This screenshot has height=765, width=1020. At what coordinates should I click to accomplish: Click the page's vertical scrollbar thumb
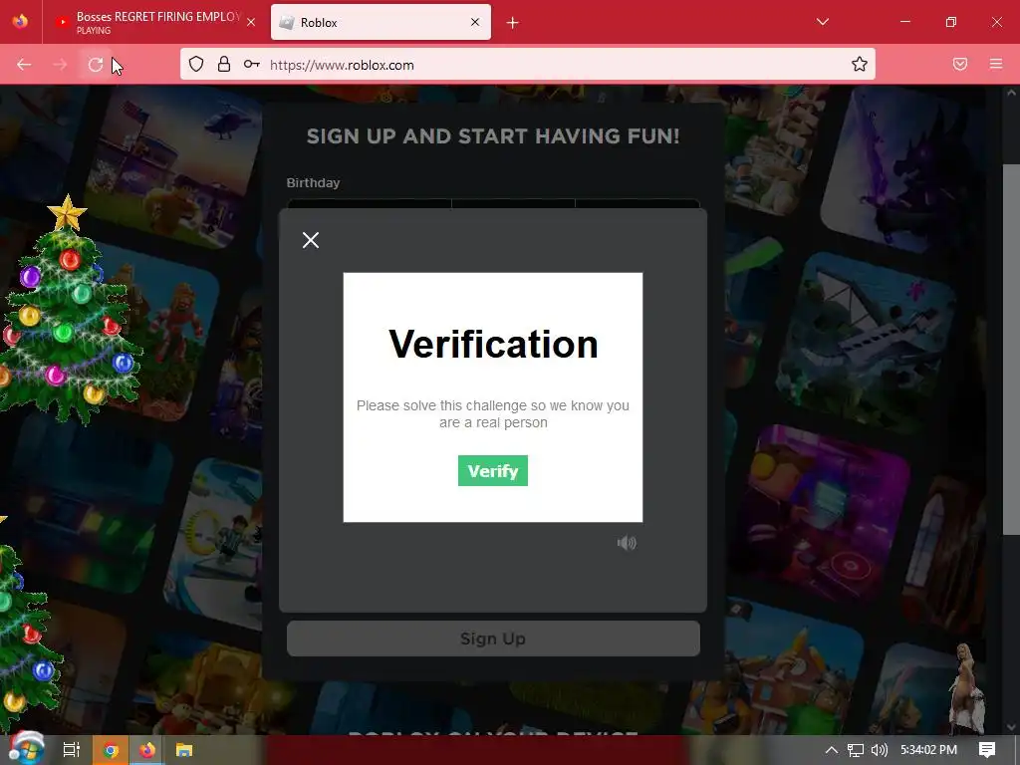(x=1011, y=350)
